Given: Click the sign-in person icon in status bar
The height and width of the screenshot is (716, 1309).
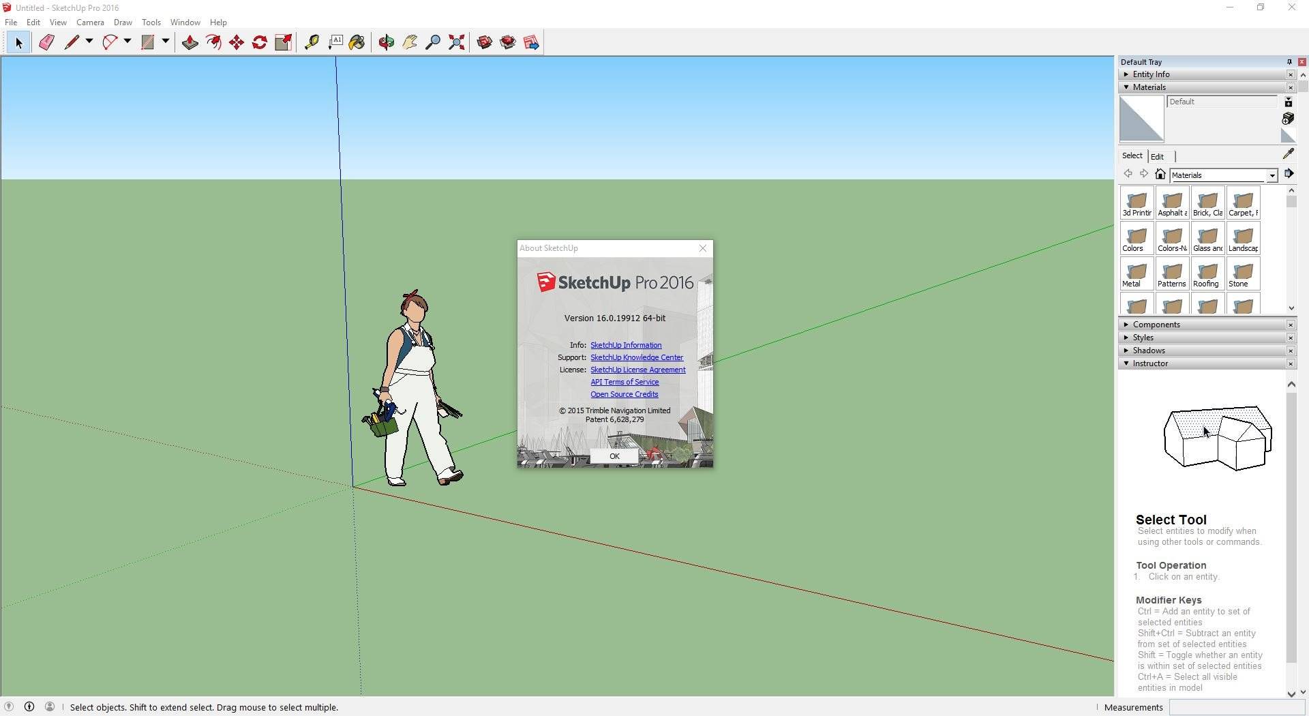Looking at the screenshot, I should click(50, 706).
